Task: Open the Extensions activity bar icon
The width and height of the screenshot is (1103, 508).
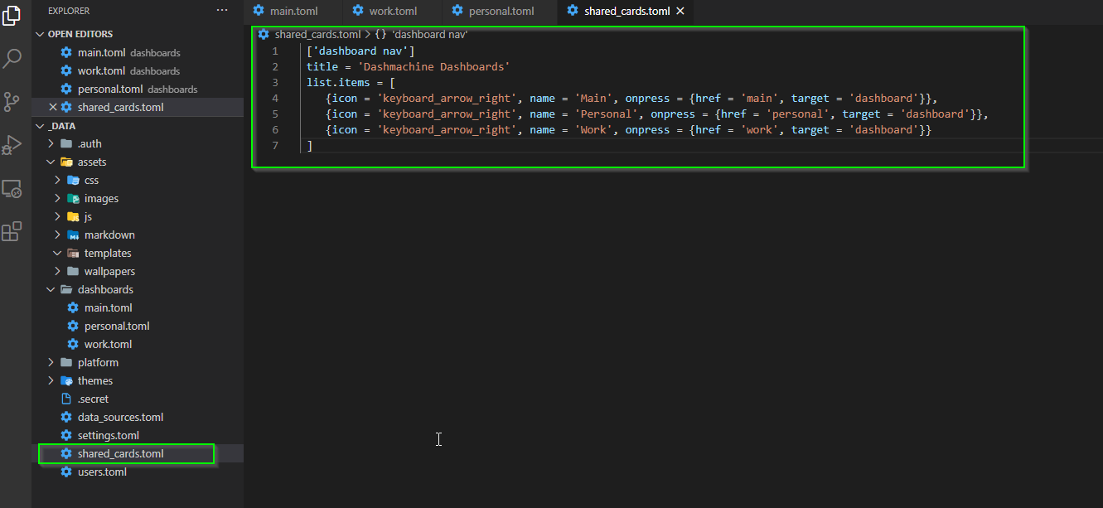Action: 12,232
